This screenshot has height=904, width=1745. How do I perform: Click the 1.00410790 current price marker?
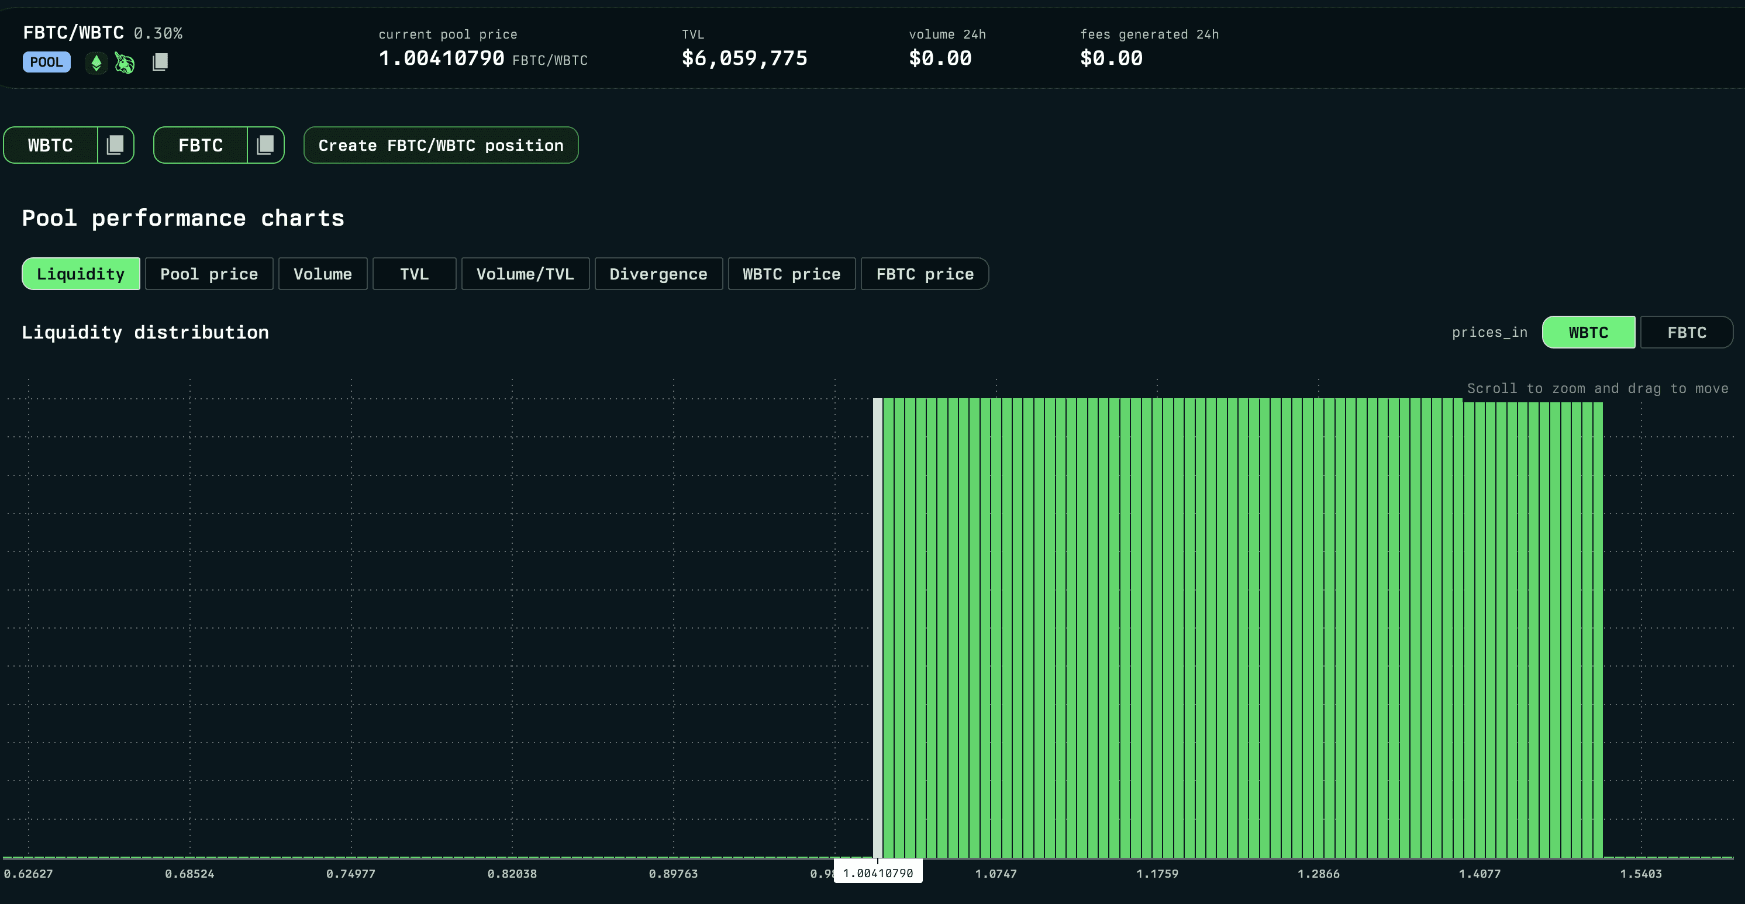coord(878,873)
